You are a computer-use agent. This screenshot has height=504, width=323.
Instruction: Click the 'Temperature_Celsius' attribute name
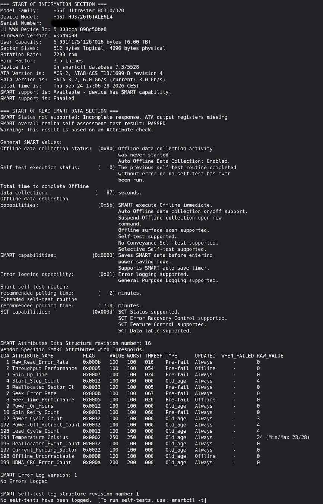pos(40,437)
